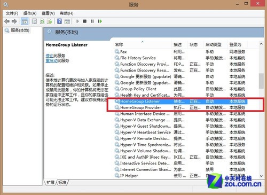This screenshot has height=195, width=267.
Task: Click the gear icon beside Group Policy Client
Action: [x=117, y=89]
